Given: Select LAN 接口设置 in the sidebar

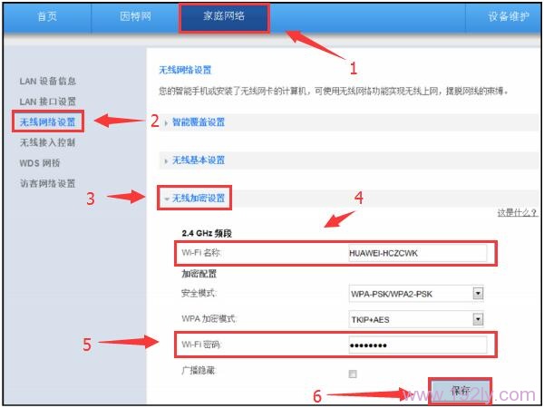Looking at the screenshot, I should 48,101.
